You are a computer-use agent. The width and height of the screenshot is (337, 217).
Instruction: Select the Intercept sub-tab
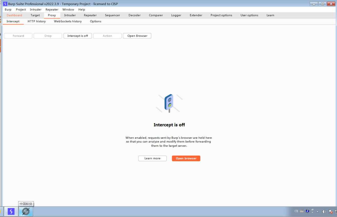tap(13, 21)
